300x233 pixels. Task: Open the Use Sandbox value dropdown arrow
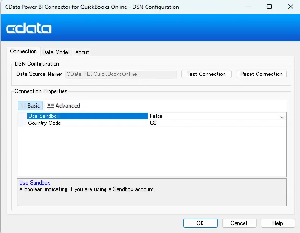tap(282, 116)
